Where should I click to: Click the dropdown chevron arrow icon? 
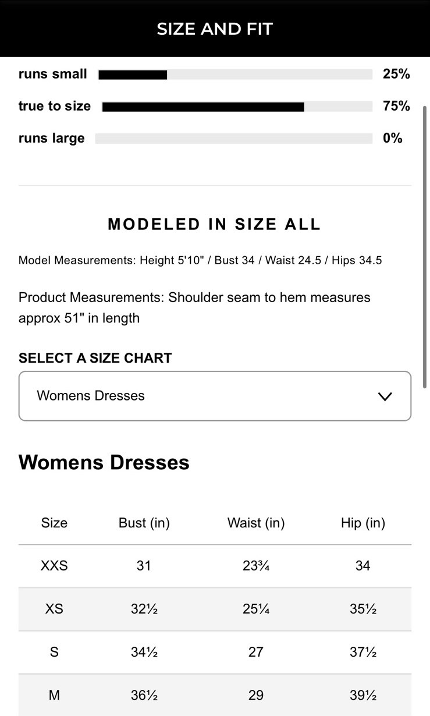385,396
